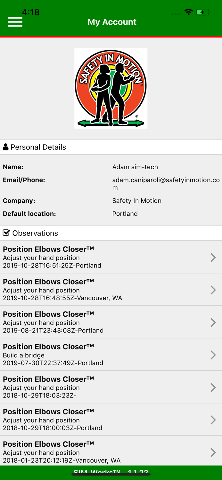The height and width of the screenshot is (480, 222).
Task: Expand the 2019-10-28T16:48:55Z Vancouver observation chevron
Action: point(213,290)
